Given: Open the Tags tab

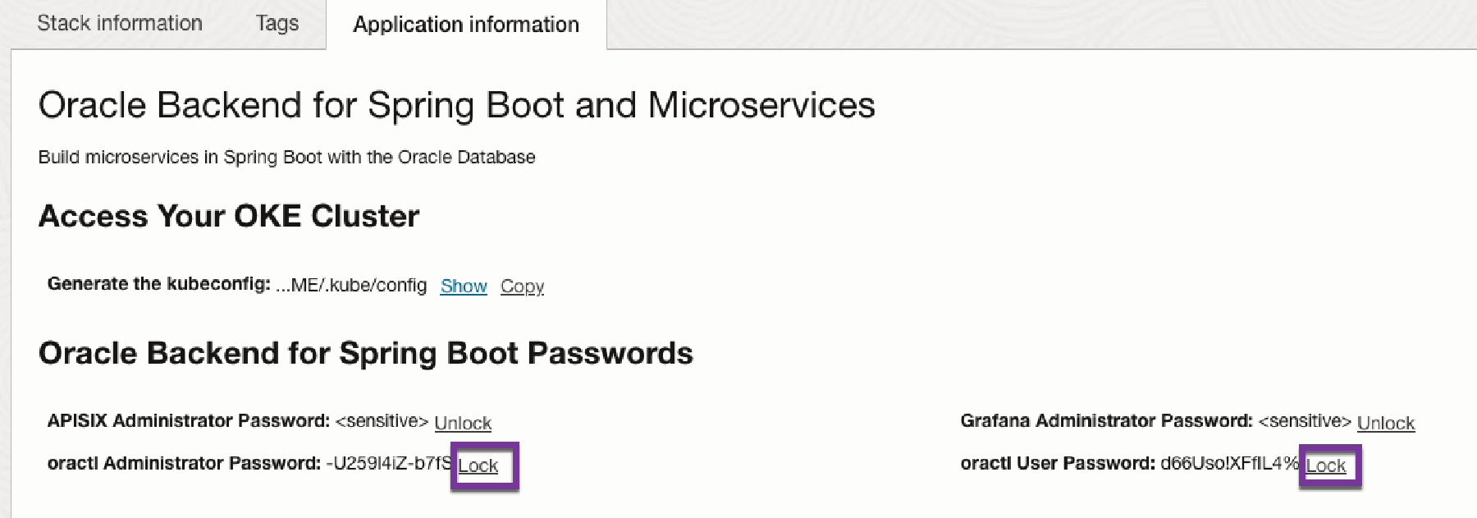Looking at the screenshot, I should click(277, 23).
